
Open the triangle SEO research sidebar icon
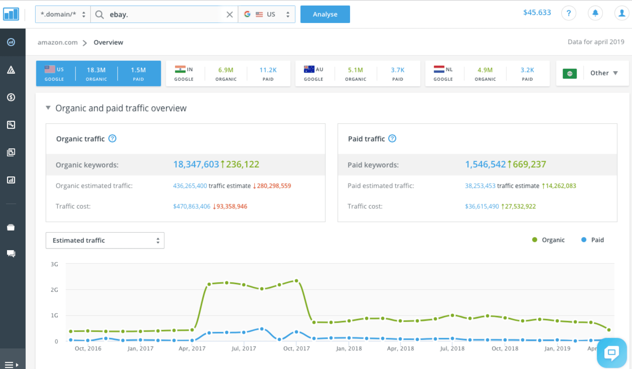11,70
